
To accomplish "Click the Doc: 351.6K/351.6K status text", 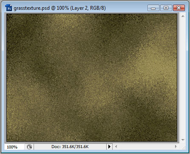I will coord(70,147).
